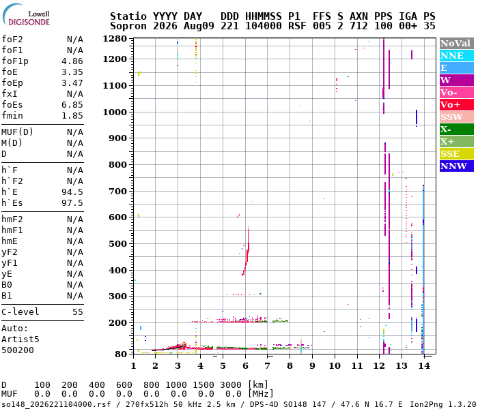
Task: Click the C-level value 55
Action: coord(78,312)
